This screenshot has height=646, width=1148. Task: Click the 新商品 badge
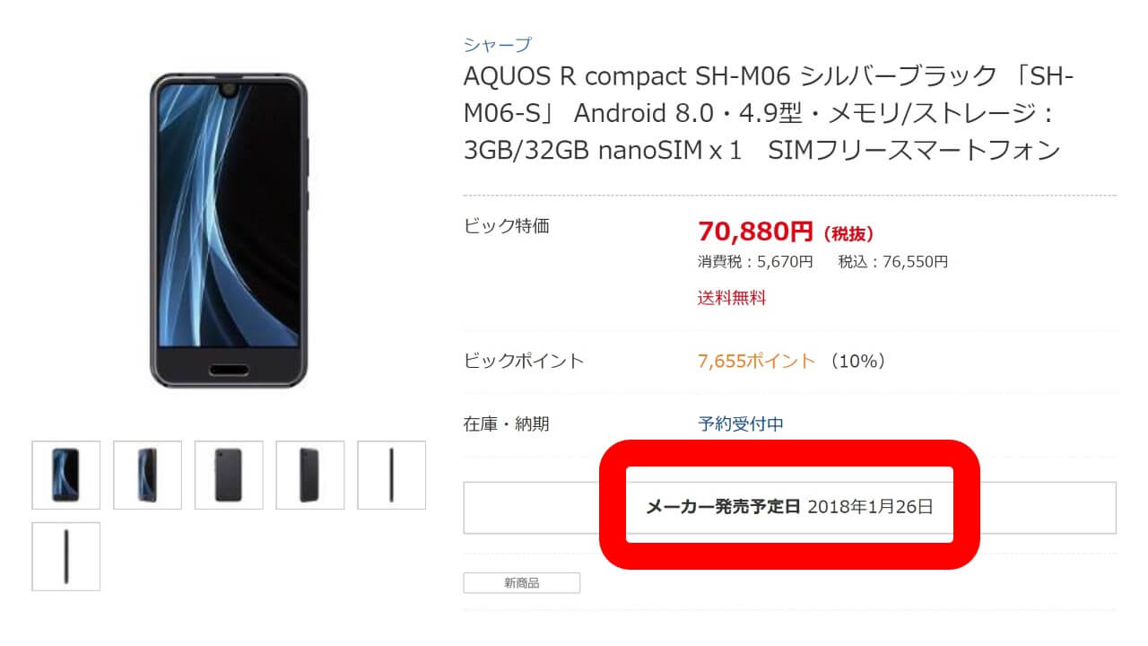point(522,583)
